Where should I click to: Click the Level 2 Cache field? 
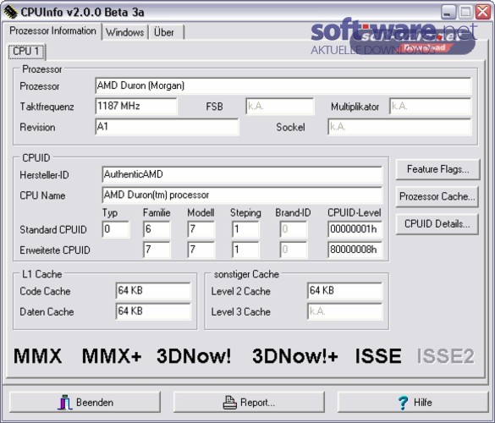tap(344, 291)
